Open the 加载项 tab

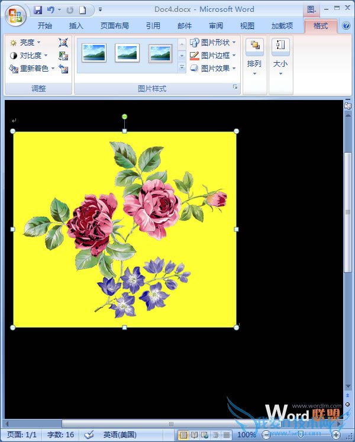pos(282,26)
